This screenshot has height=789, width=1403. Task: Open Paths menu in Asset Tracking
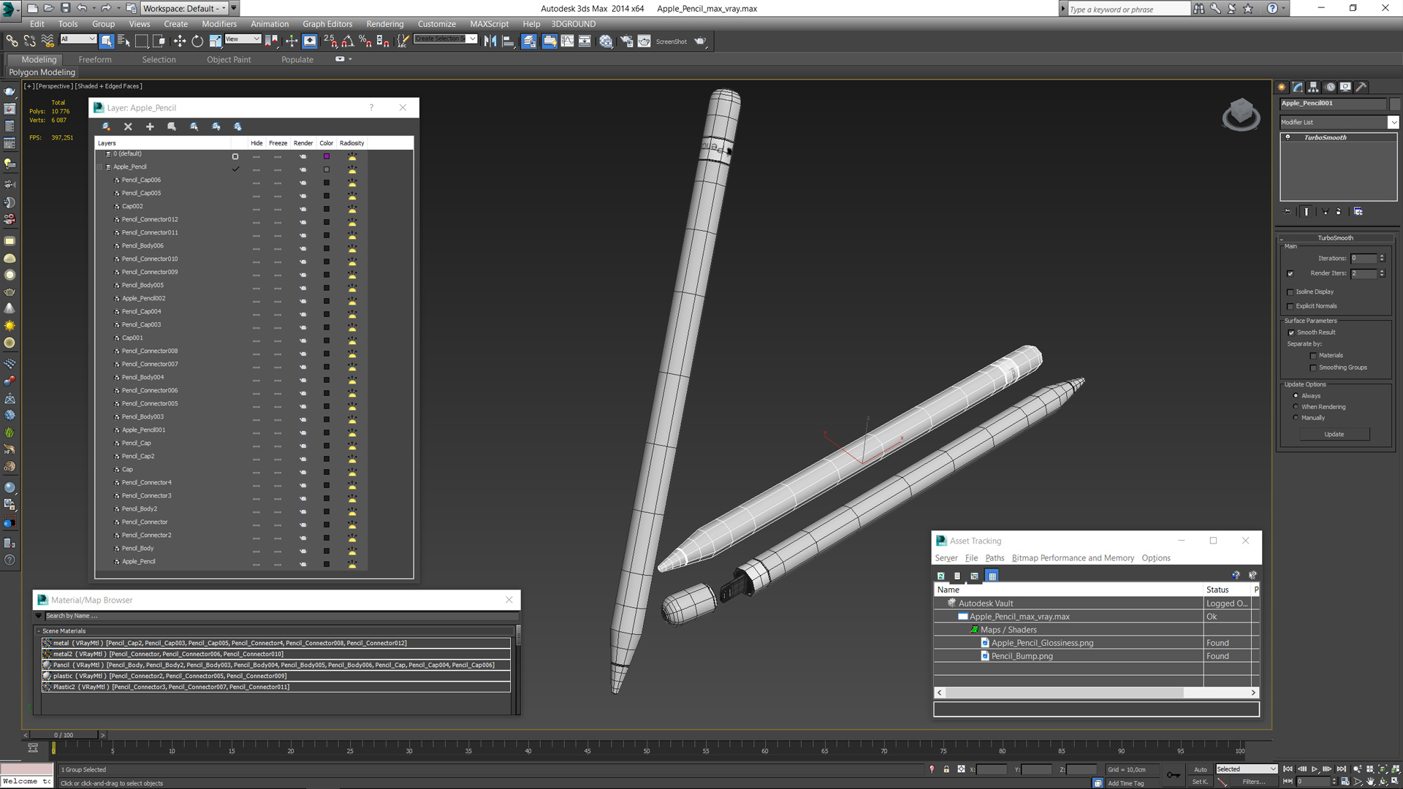click(x=995, y=558)
